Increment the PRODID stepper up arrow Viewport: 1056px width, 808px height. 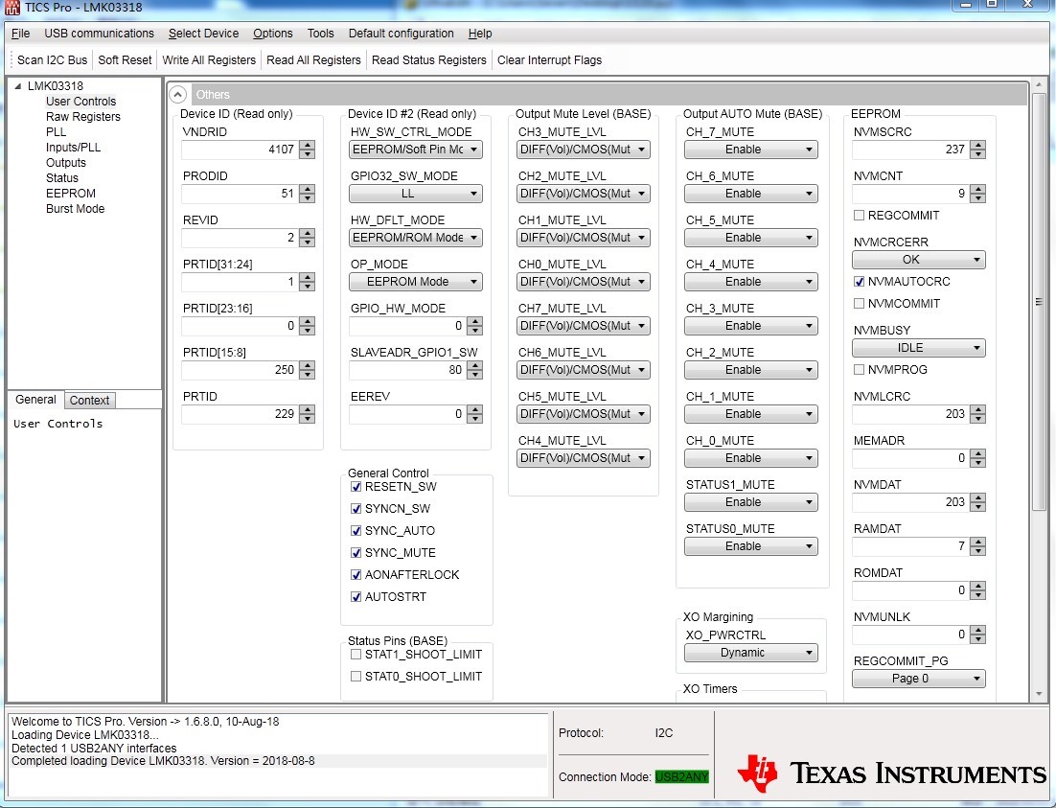pyautogui.click(x=307, y=190)
